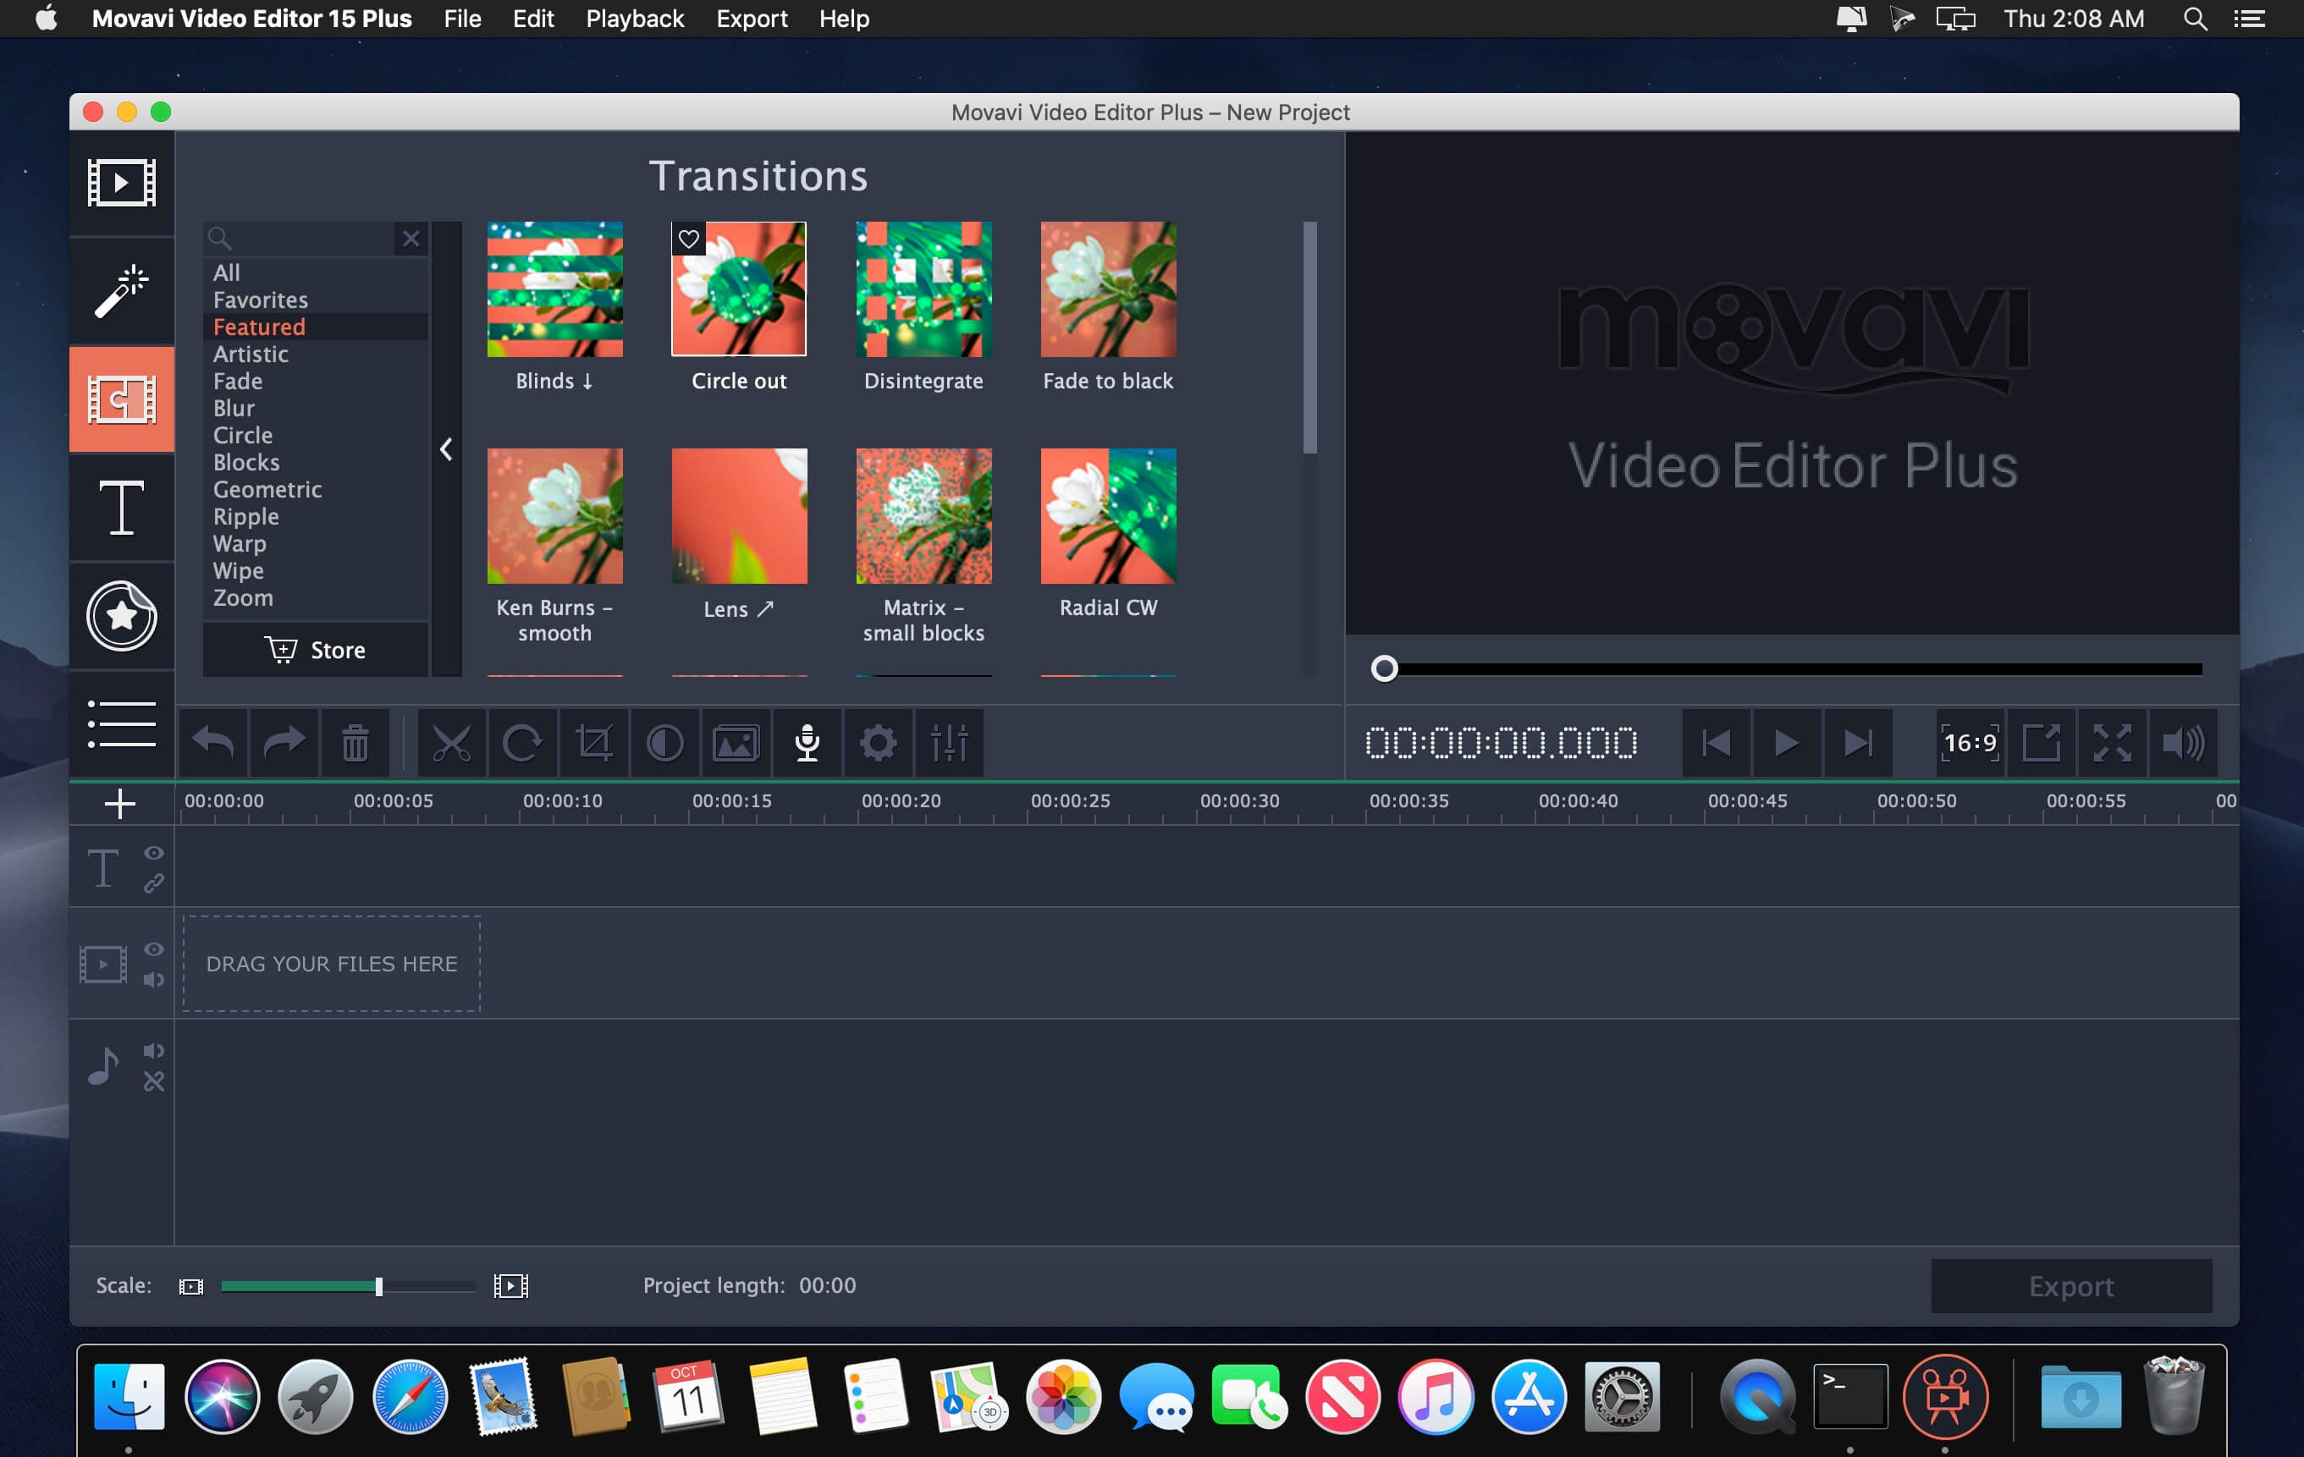This screenshot has width=2304, height=1457.
Task: Toggle audio track mute icon
Action: click(x=152, y=1051)
